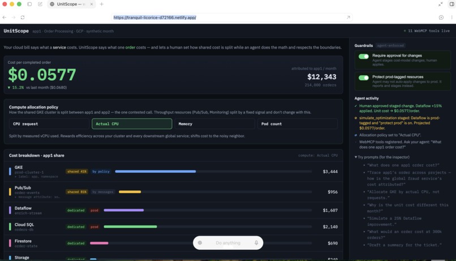Screen dimensions: 456x261
Task: Click the Human approved staged change activity entry
Action: click(401, 108)
